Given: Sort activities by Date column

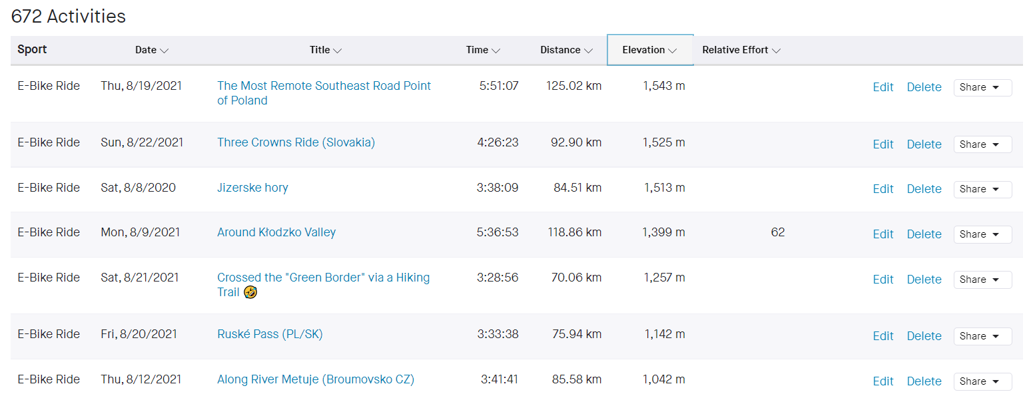Looking at the screenshot, I should 151,50.
